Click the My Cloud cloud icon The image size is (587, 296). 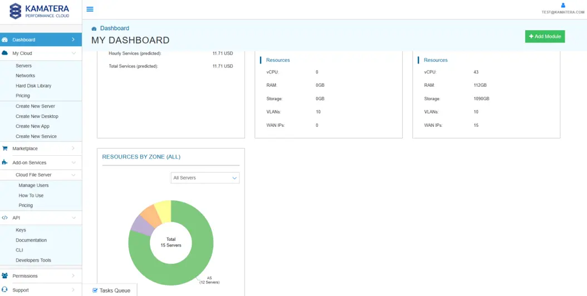[5, 53]
